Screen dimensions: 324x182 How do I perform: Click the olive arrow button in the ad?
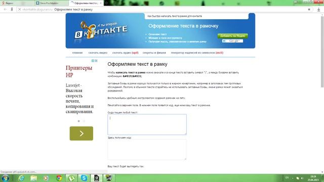pyautogui.click(x=82, y=133)
